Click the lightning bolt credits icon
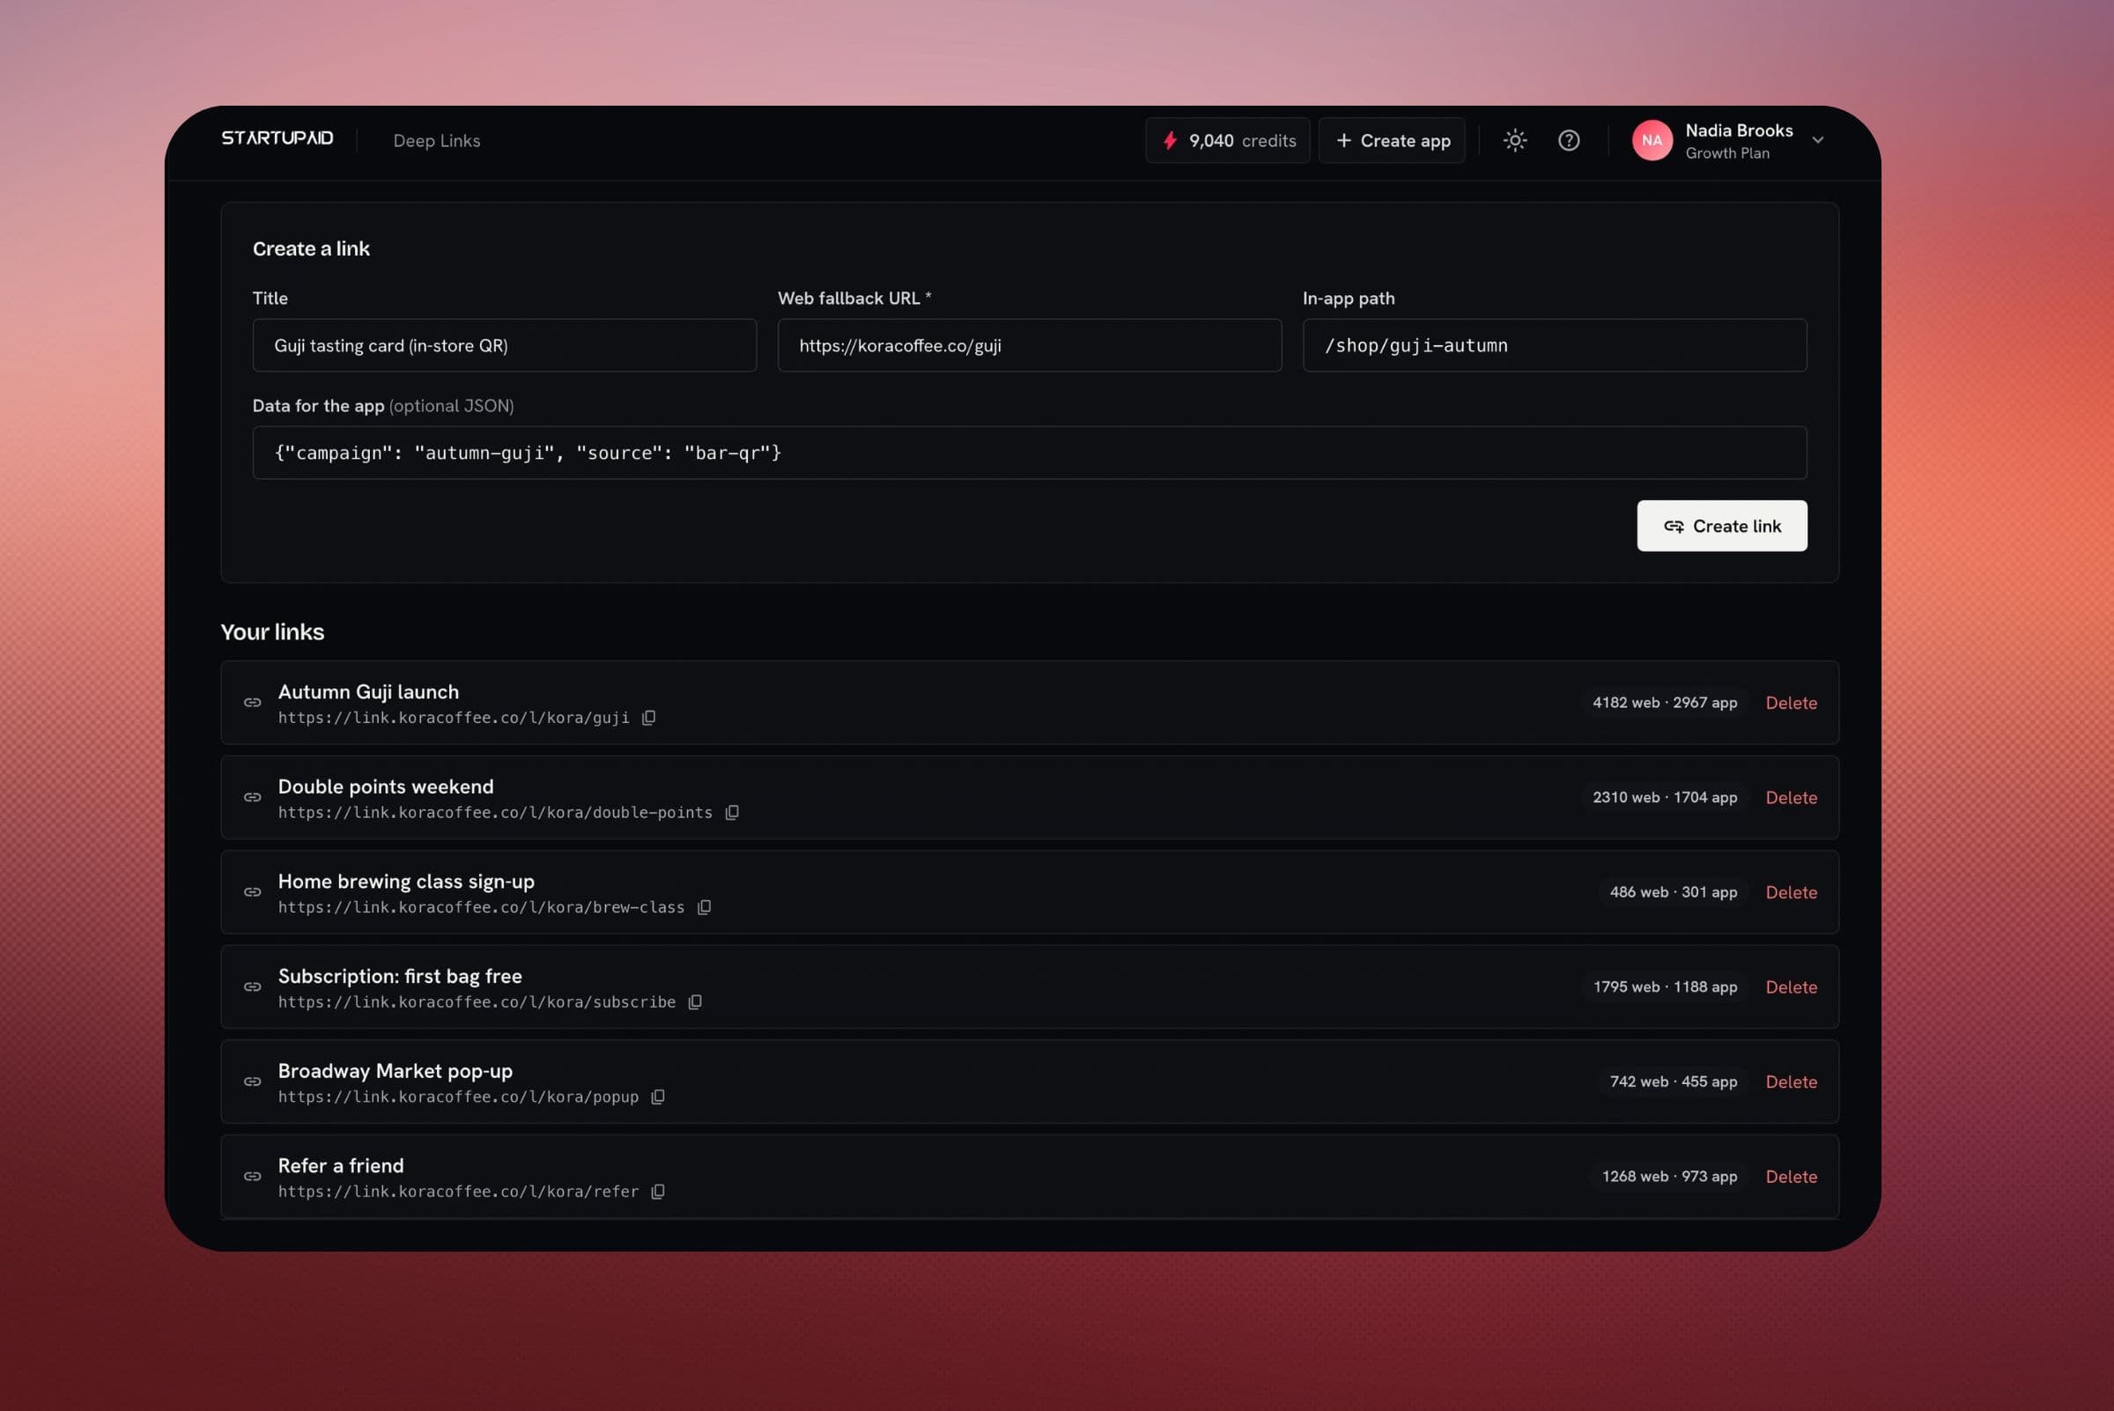This screenshot has width=2114, height=1411. click(1170, 140)
